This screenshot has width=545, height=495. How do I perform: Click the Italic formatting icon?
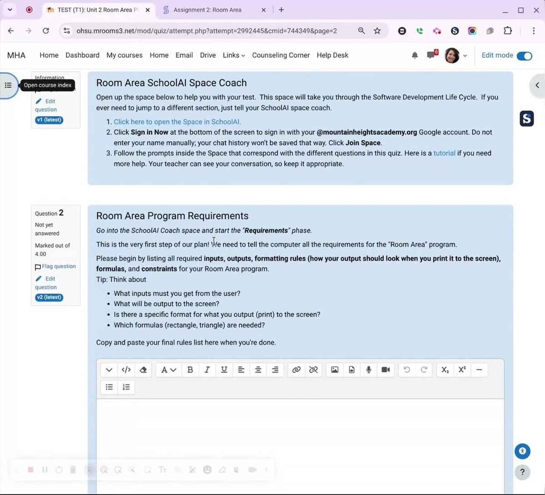pos(207,370)
